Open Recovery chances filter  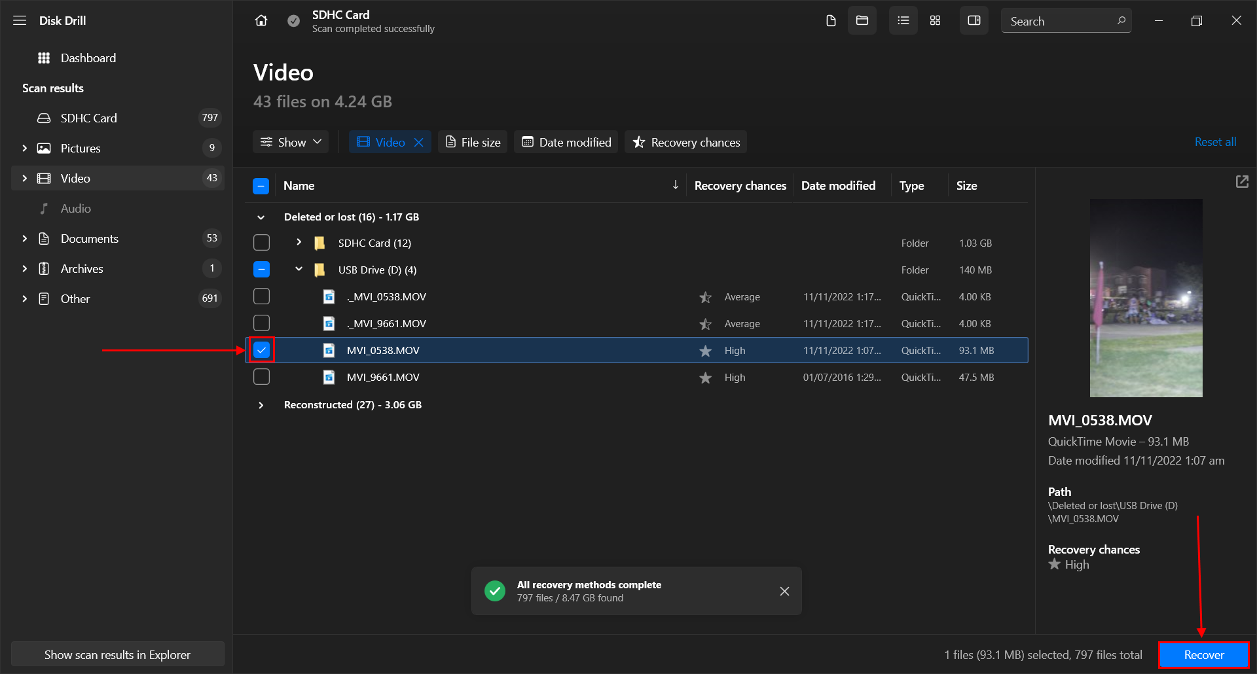(686, 142)
